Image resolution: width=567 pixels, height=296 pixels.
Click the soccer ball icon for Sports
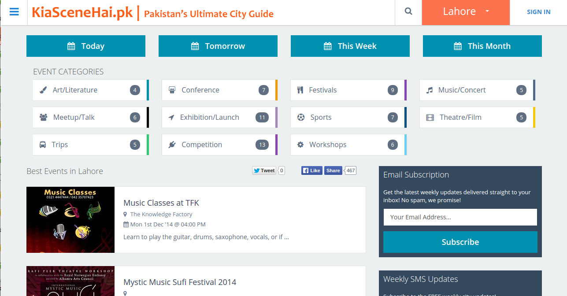tap(301, 118)
